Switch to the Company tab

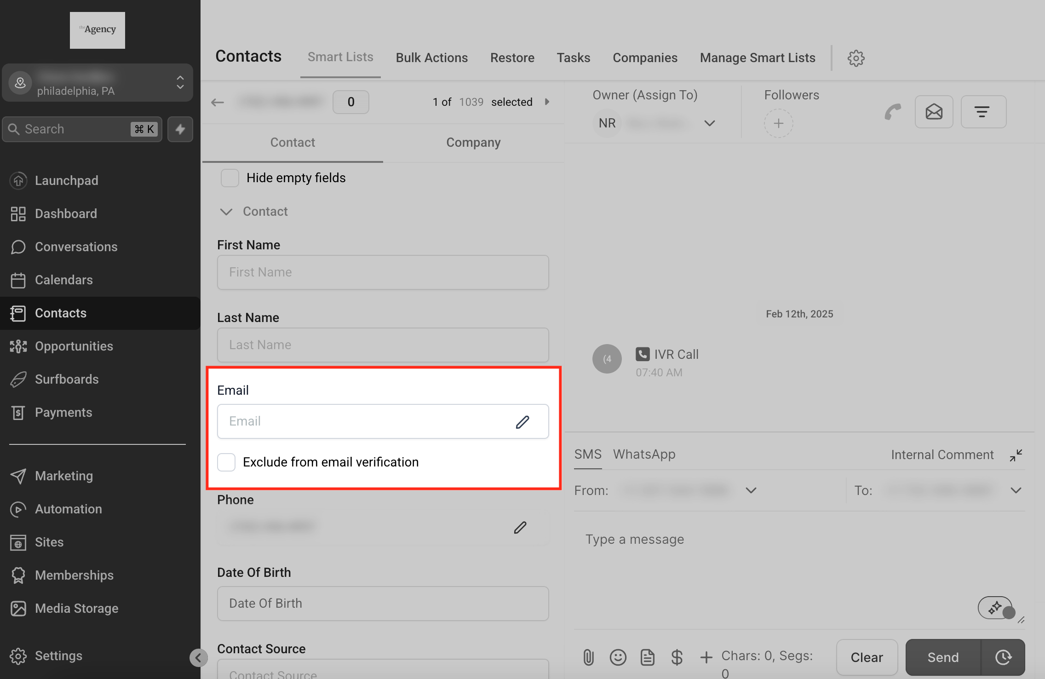[473, 143]
